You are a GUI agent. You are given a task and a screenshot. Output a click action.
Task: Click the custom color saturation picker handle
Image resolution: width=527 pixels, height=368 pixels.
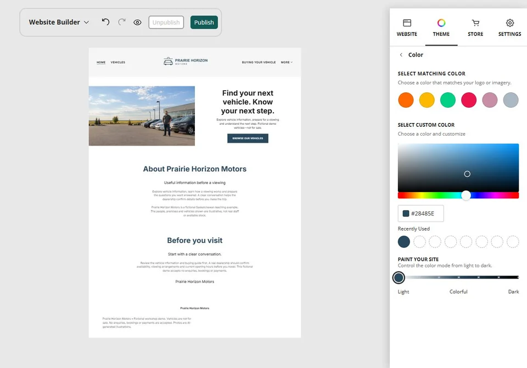tap(467, 174)
